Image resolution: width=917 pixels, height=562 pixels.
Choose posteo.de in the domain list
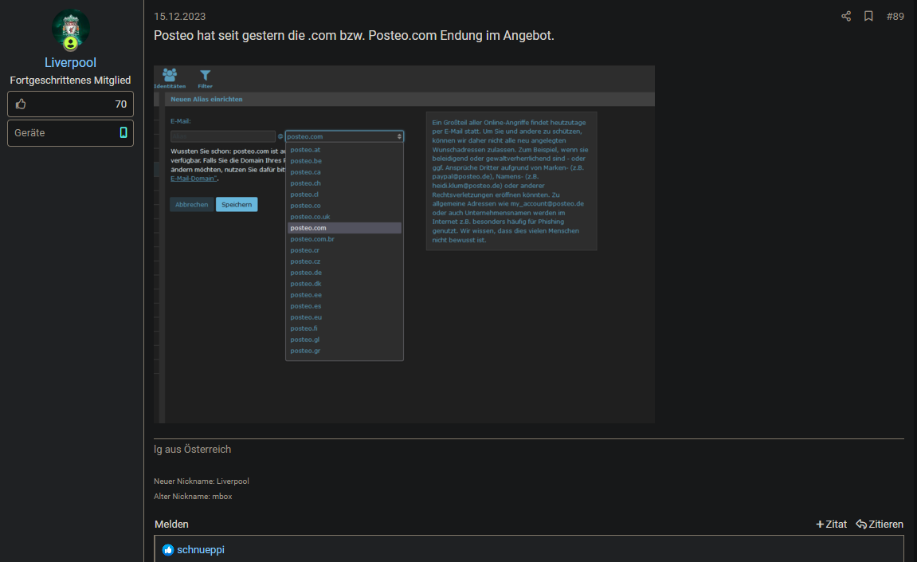coord(306,273)
